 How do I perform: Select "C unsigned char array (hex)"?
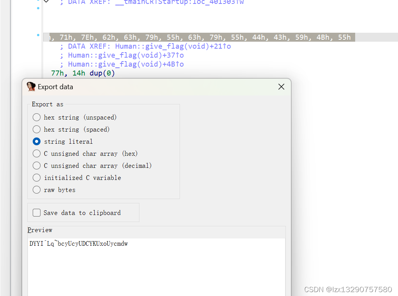36,153
